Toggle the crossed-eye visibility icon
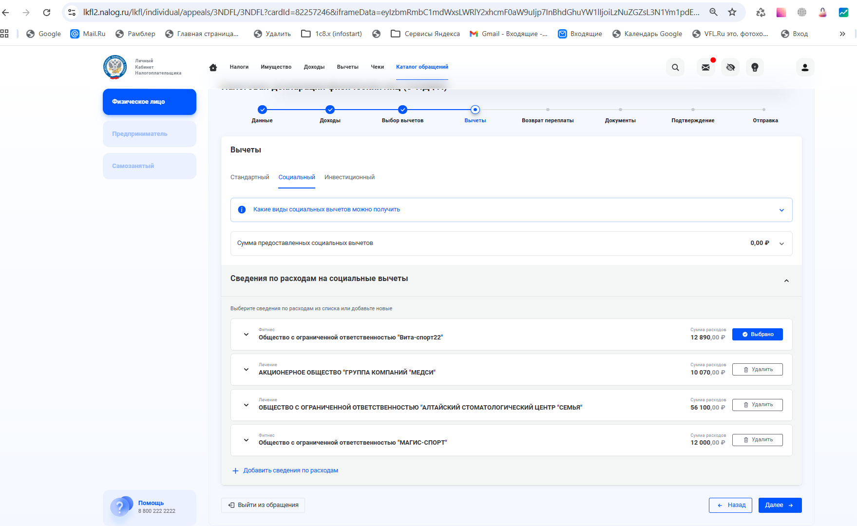Screen dimensions: 857x526 coord(730,67)
